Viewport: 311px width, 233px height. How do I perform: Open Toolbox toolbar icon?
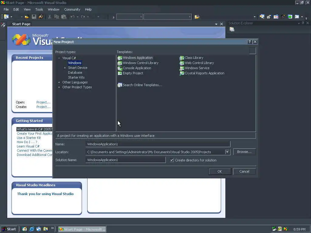(x=283, y=17)
